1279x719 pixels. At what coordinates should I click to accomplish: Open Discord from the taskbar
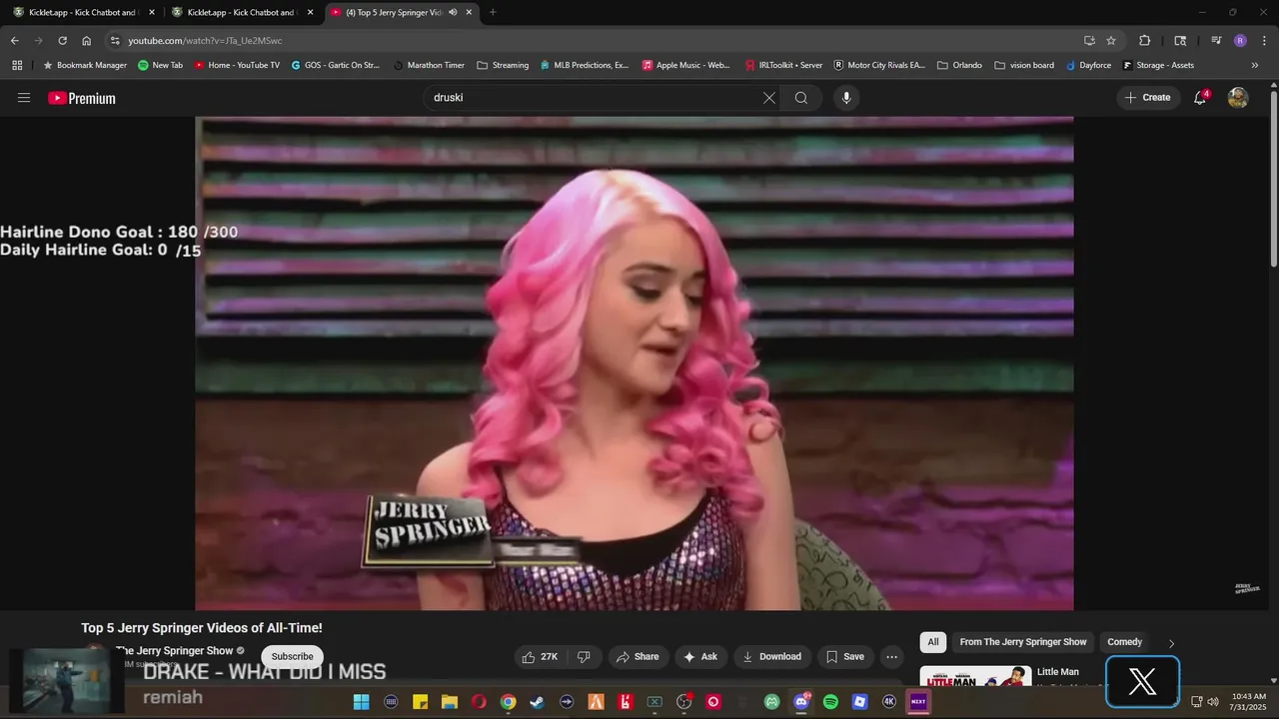[x=800, y=702]
